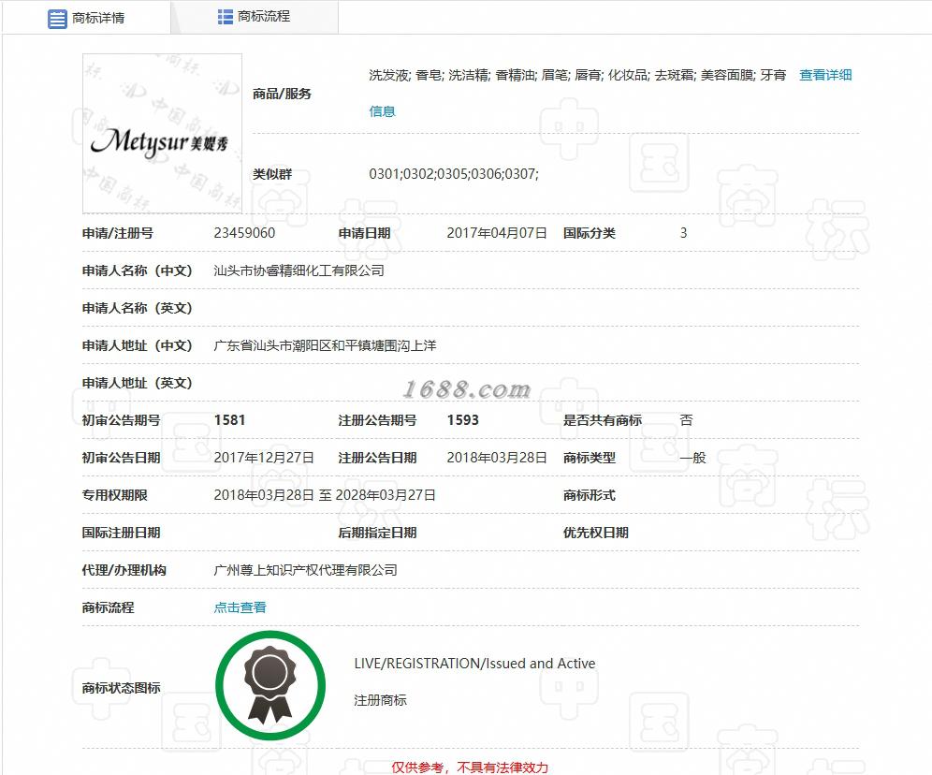
Task: Select registration number 23459060
Action: coord(244,233)
